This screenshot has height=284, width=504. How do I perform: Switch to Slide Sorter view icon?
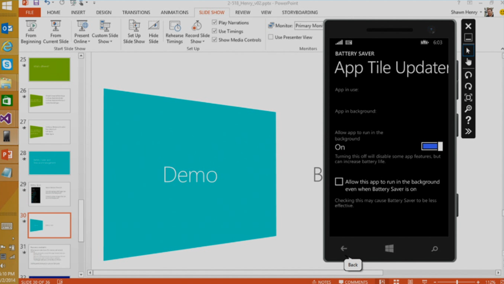point(396,282)
